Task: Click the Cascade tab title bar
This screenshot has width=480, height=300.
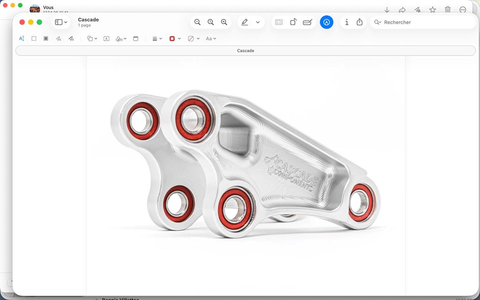Action: pos(246,51)
